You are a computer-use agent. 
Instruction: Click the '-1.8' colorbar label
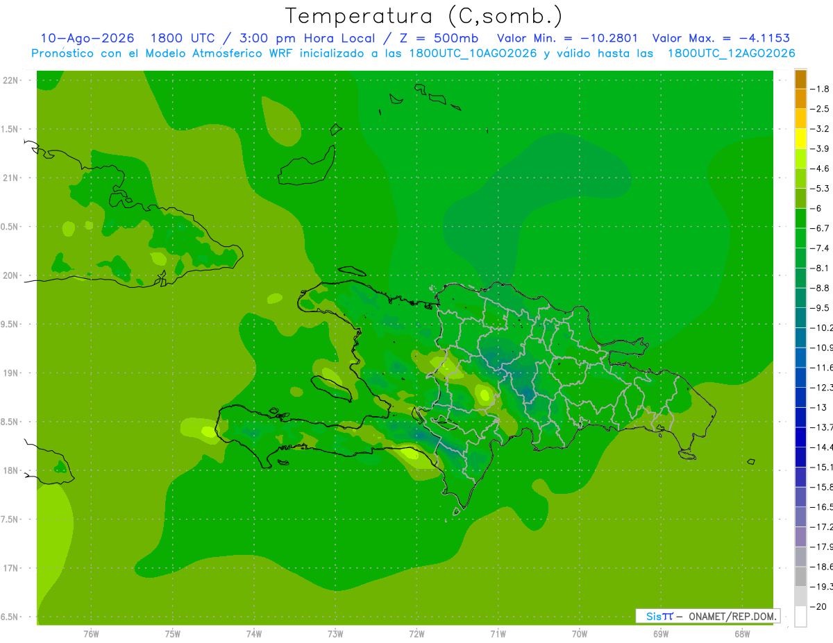[820, 89]
